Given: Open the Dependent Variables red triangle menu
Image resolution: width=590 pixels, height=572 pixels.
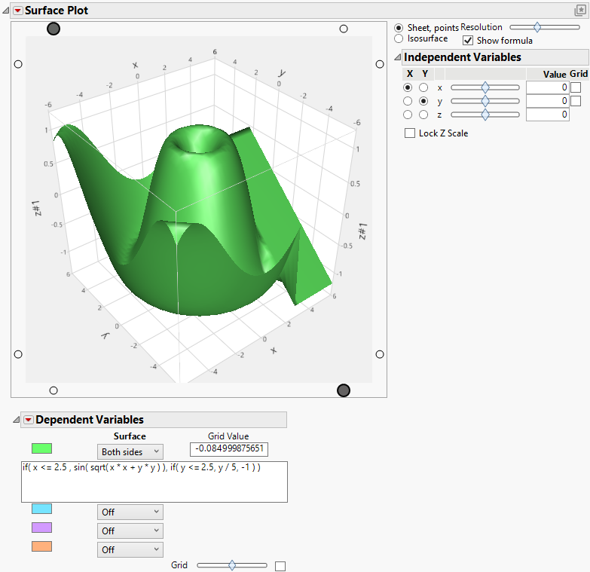Looking at the screenshot, I should 29,420.
